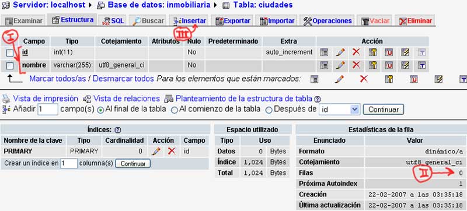Add index icon on id row
The image size is (467, 211).
pyautogui.click(x=405, y=52)
